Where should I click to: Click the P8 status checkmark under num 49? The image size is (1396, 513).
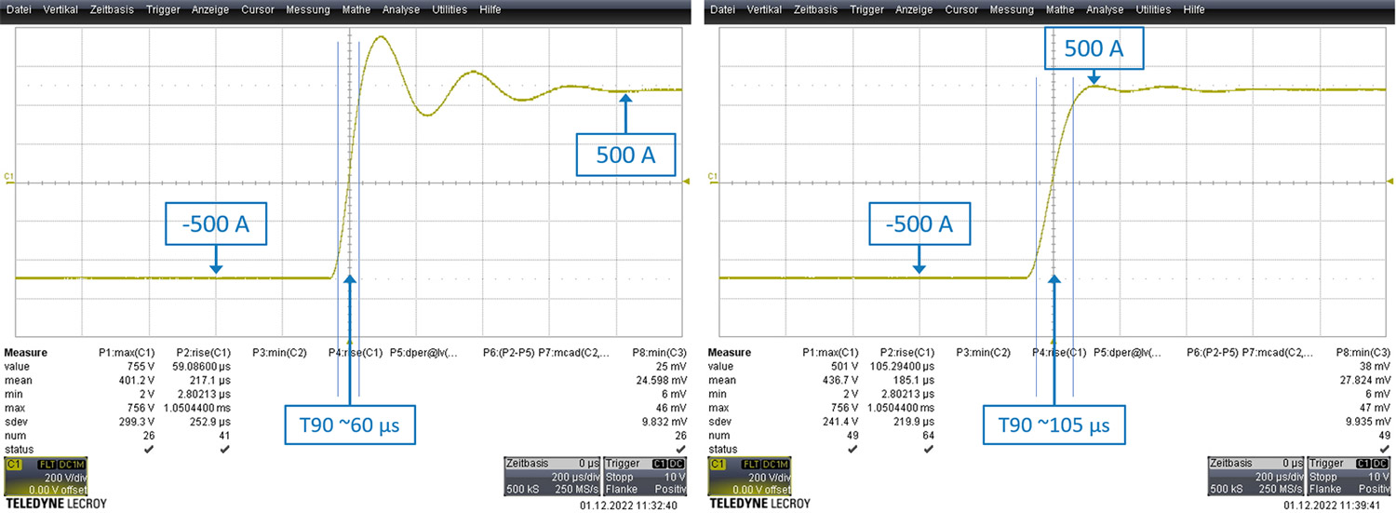(x=1384, y=449)
